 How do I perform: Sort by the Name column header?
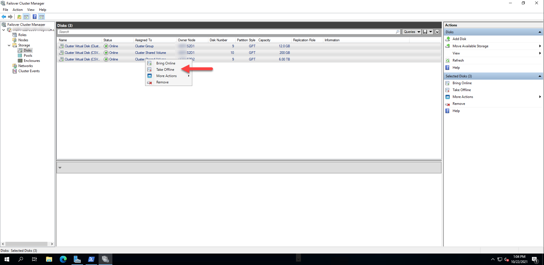(x=79, y=40)
